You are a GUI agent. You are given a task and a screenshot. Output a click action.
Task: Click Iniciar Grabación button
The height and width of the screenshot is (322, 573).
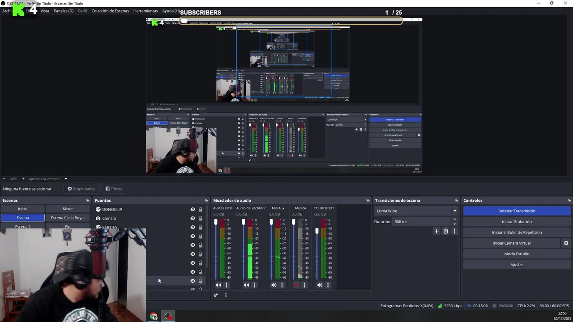point(517,222)
